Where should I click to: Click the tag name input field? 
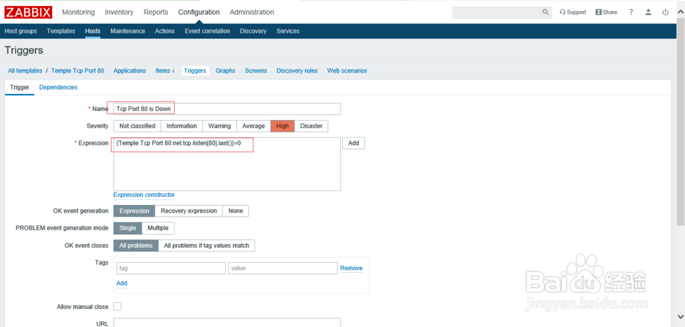(x=171, y=268)
